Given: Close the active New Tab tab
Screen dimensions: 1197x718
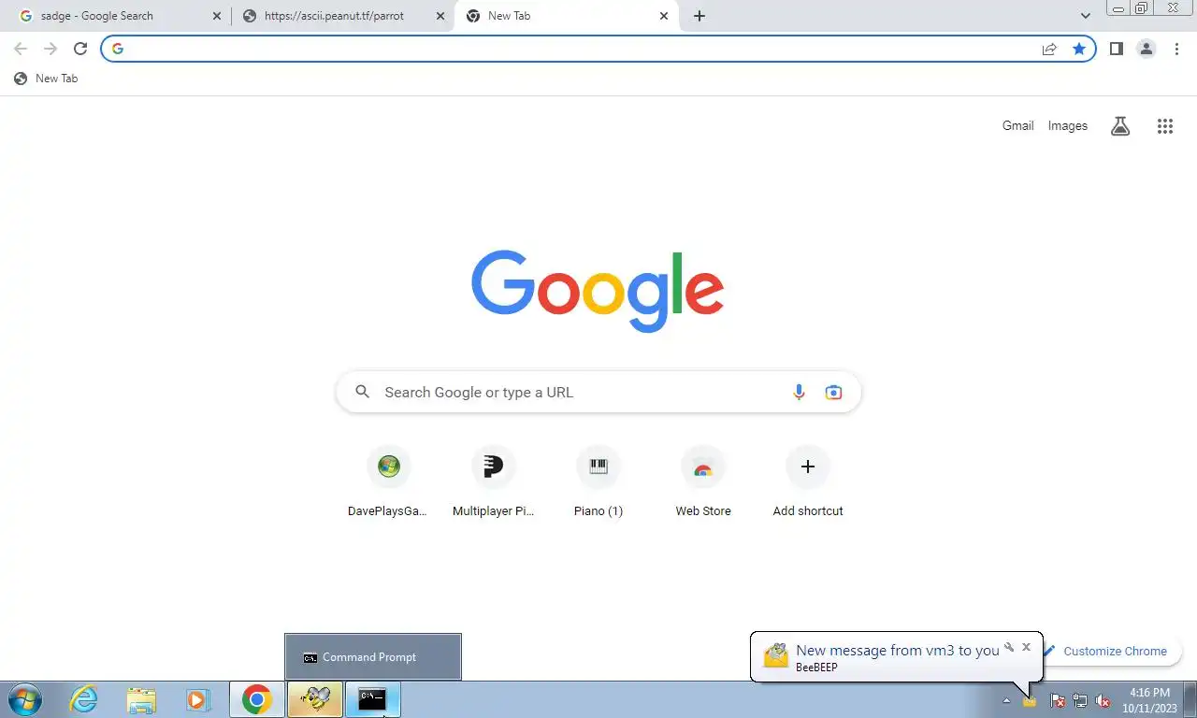Looking at the screenshot, I should coord(664,16).
